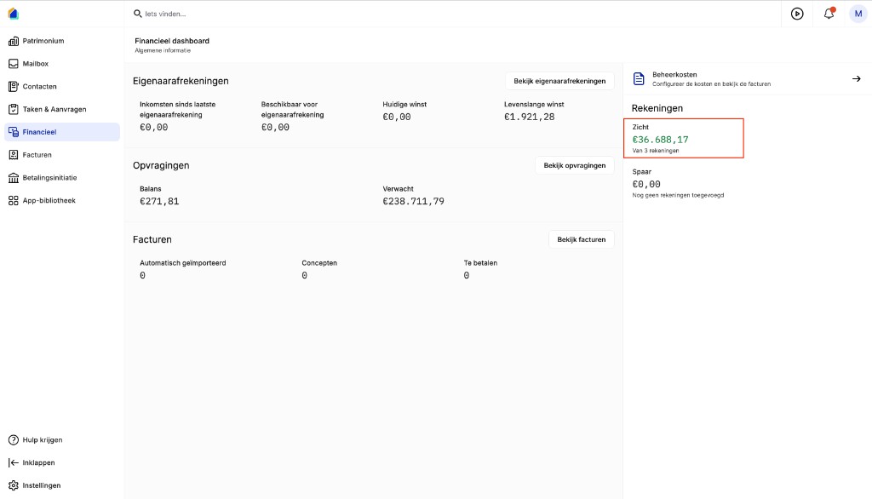
Task: Open Betalingsinitiatie menu item
Action: 61,178
